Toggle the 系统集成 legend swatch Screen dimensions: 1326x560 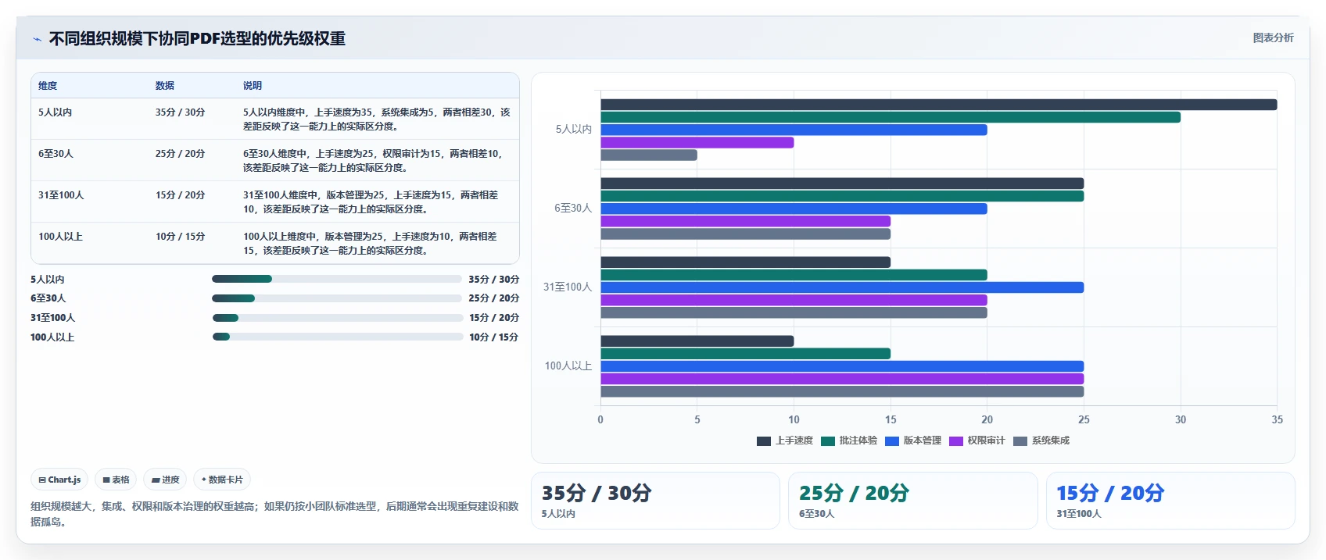(x=1020, y=441)
